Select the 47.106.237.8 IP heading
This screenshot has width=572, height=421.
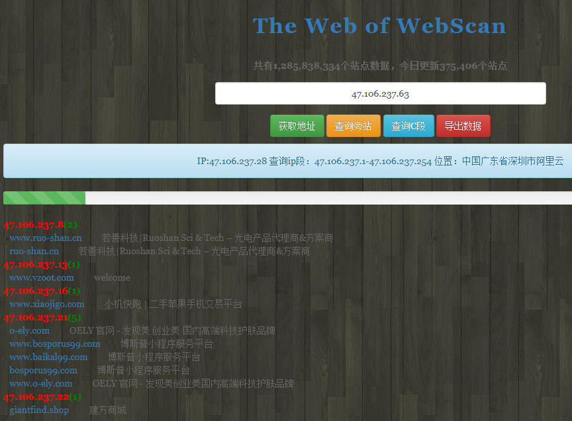34,224
